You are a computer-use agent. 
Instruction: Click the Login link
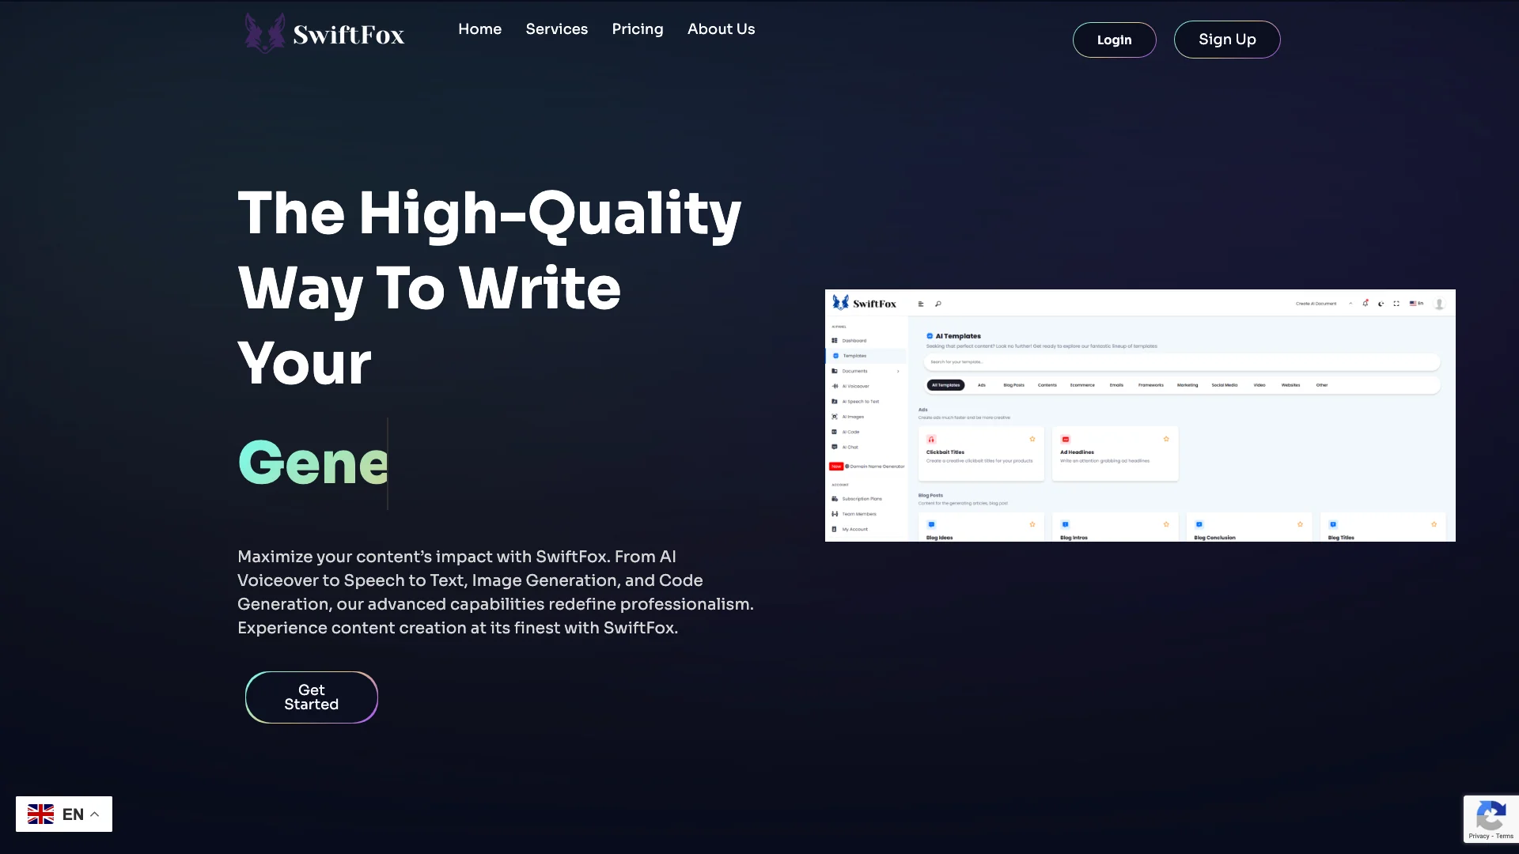click(1114, 39)
